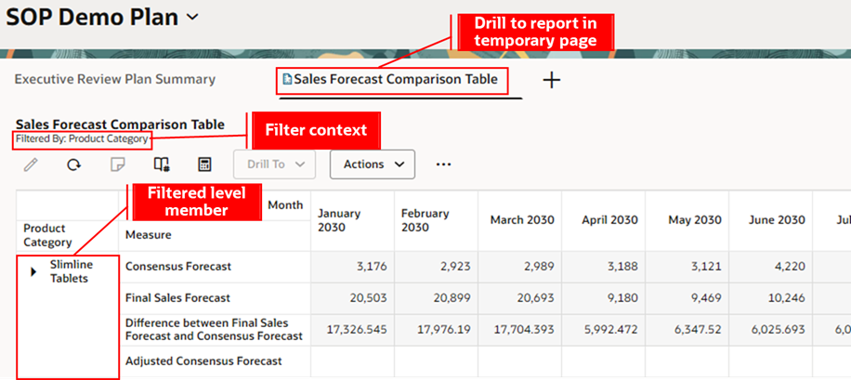Click the 2,923 cell for February
Screen dimensions: 851x380
click(x=437, y=267)
